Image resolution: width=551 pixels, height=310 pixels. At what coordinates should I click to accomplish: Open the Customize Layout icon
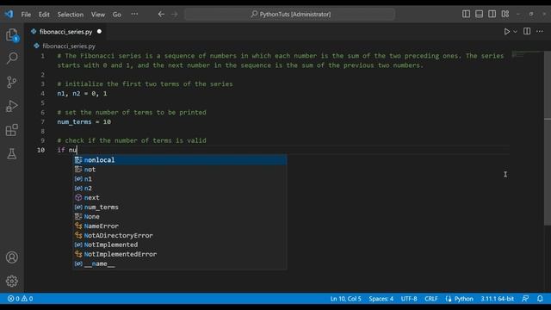click(x=505, y=14)
